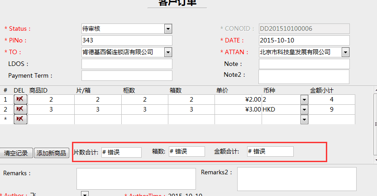This screenshot has width=377, height=196.
Task: Expand the TO customer dropdown
Action: [x=168, y=52]
